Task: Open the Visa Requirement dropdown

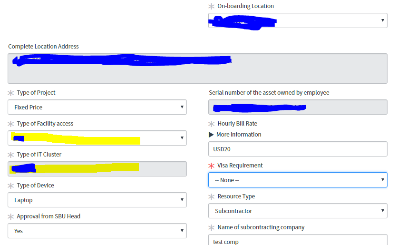Action: [297, 180]
